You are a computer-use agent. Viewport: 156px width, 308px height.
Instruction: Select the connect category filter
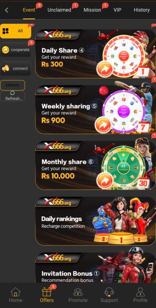point(16,69)
